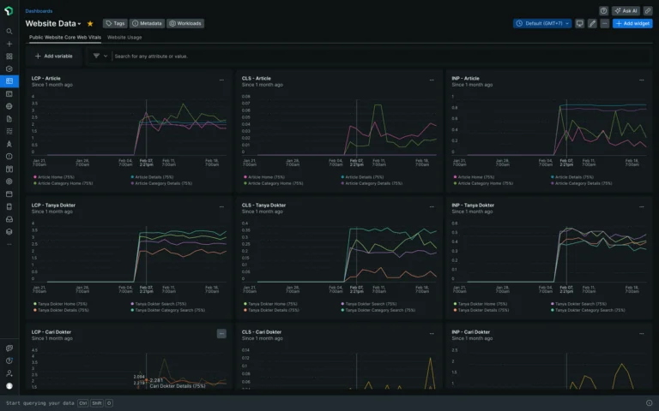
Task: Toggle Article Details (75%) series in LCP - Article
Action: point(152,177)
